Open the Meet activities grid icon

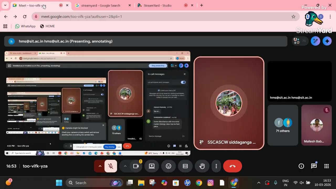tap(327, 166)
